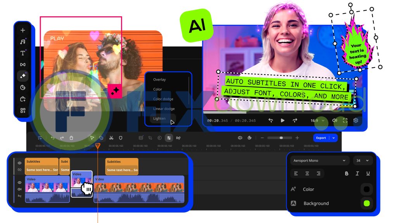The width and height of the screenshot is (397, 223).
Task: Open the music notes Audio tab
Action: (x=23, y=42)
